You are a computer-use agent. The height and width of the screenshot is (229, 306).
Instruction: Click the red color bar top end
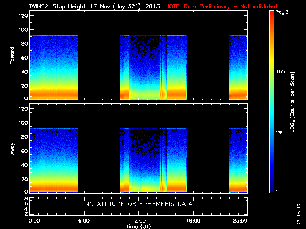[x=272, y=12]
